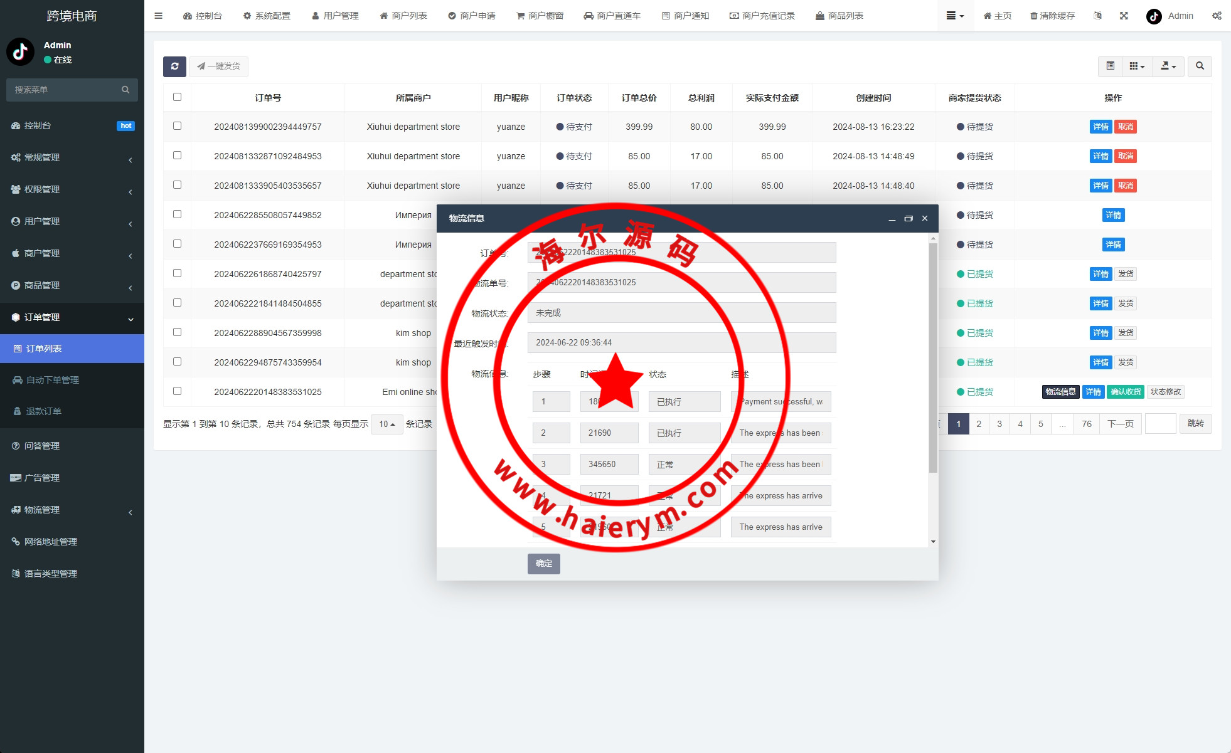Viewport: 1231px width, 753px height.
Task: Click the dialog's vertical scrollbar thumb
Action: point(933,357)
